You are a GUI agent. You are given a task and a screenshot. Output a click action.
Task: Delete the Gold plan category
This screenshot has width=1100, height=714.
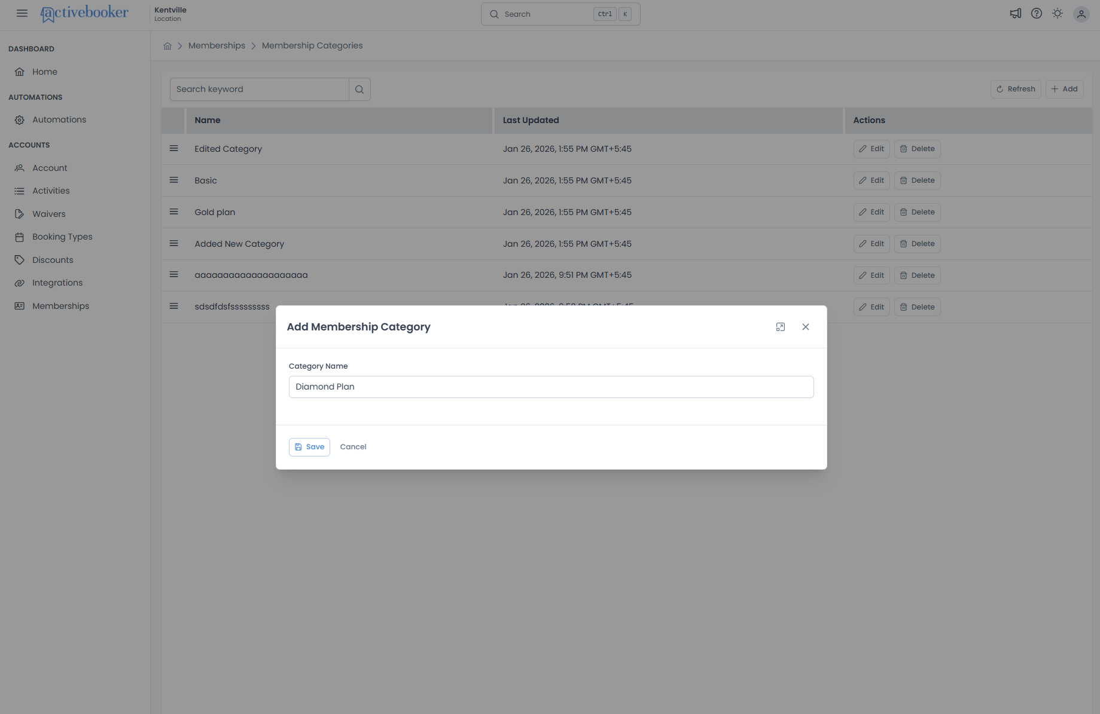pyautogui.click(x=917, y=212)
